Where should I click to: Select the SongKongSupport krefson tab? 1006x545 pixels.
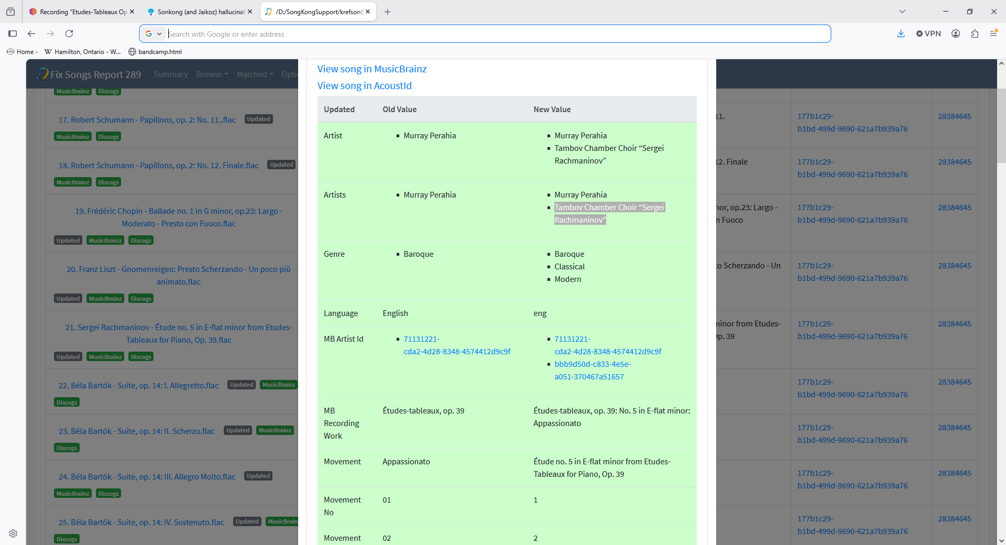click(x=319, y=12)
